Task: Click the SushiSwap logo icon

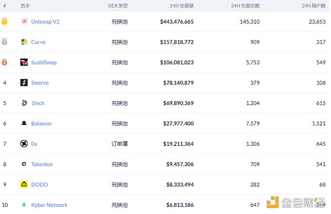Action: click(x=24, y=62)
